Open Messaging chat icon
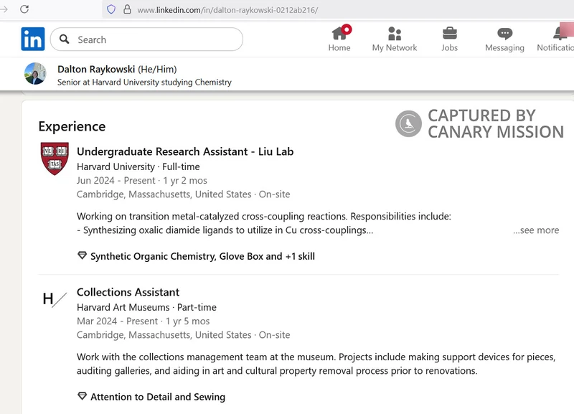 tap(504, 33)
